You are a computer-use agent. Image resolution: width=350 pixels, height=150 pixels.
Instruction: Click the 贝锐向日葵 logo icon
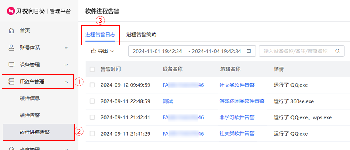pos(11,11)
